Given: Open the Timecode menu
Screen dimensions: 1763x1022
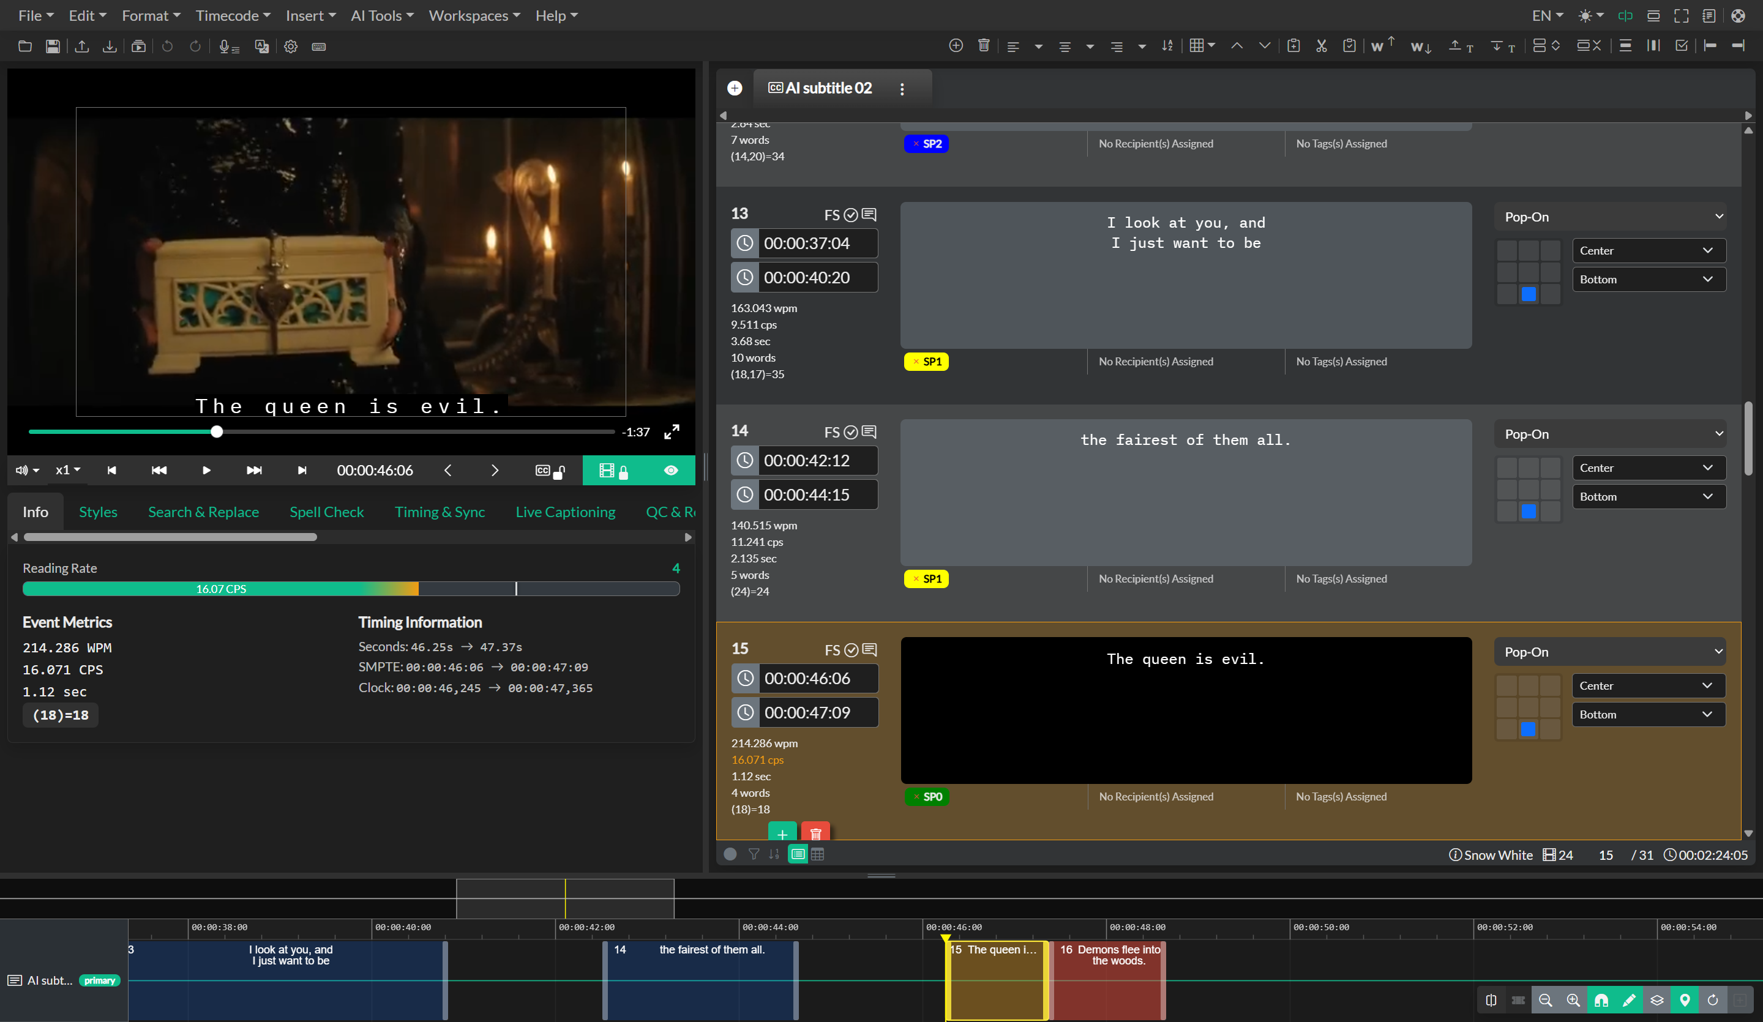Looking at the screenshot, I should [x=233, y=15].
